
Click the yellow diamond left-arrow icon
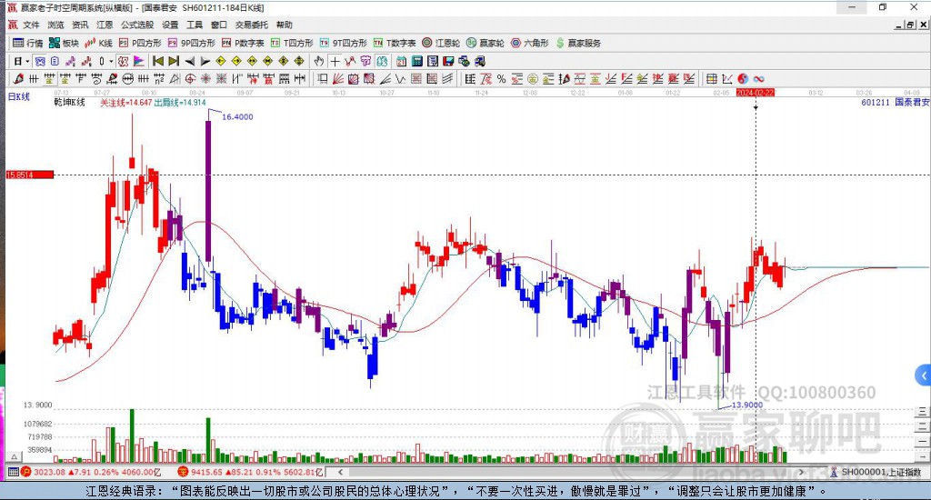tap(220, 61)
